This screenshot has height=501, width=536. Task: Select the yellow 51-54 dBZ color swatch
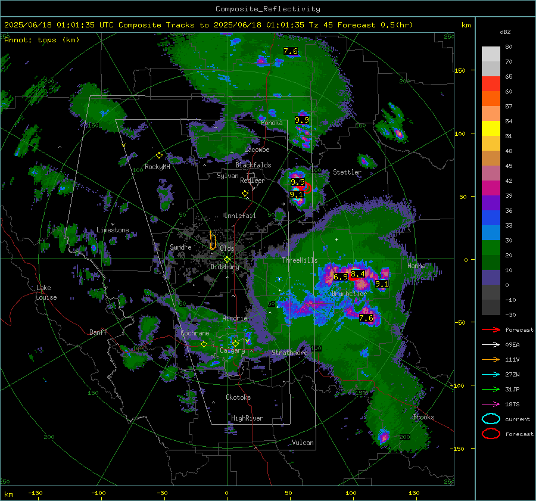pyautogui.click(x=491, y=129)
